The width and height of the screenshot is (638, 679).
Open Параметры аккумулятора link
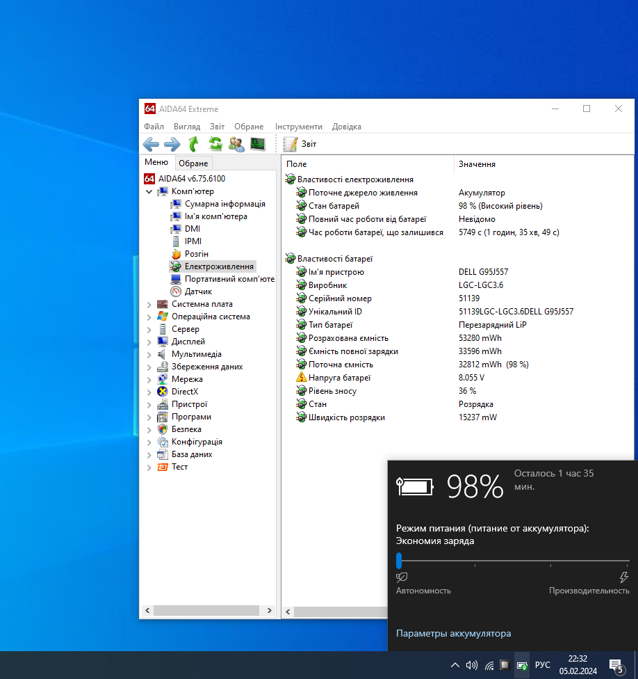coord(453,634)
